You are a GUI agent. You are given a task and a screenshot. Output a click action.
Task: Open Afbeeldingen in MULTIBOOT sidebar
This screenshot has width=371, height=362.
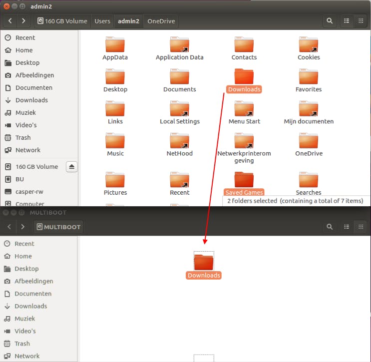[x=38, y=281]
